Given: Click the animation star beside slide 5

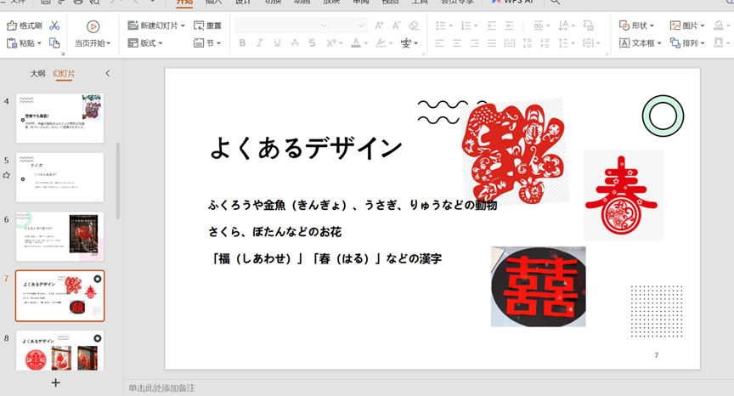Looking at the screenshot, I should [x=6, y=175].
